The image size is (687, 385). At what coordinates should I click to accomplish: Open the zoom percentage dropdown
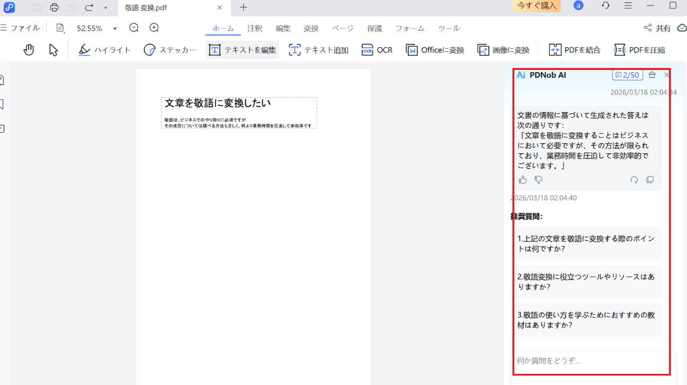115,29
